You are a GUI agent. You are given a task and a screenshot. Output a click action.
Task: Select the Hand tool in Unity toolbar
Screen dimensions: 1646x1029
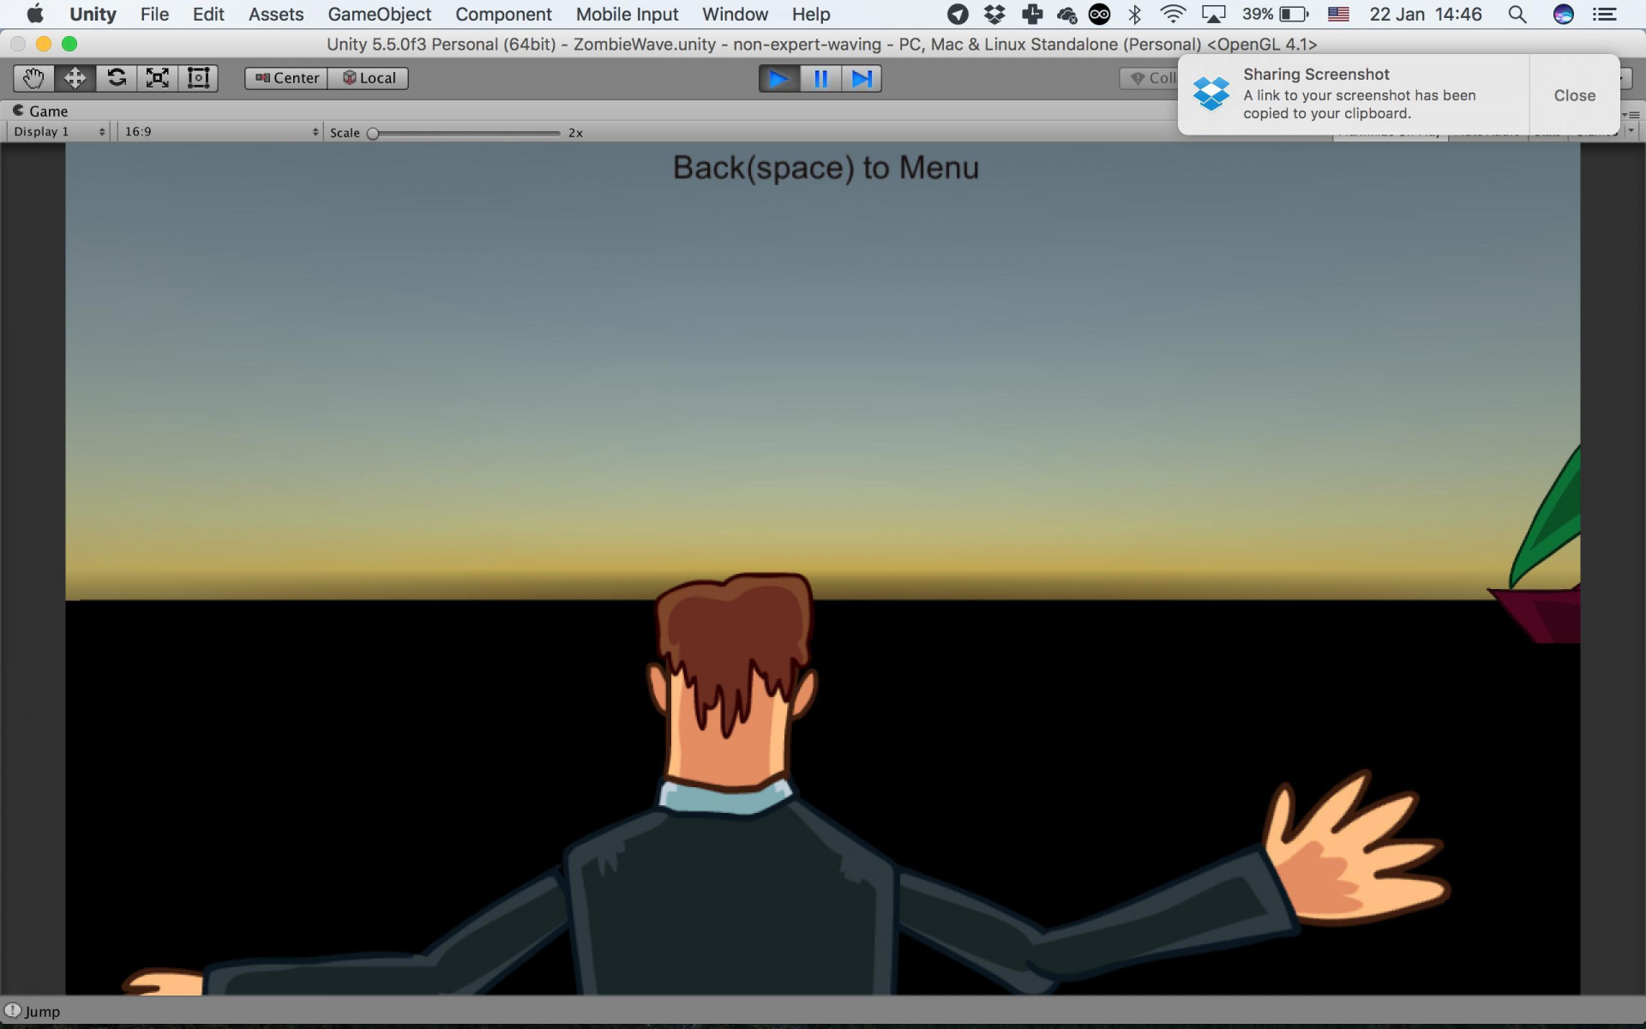click(x=33, y=78)
